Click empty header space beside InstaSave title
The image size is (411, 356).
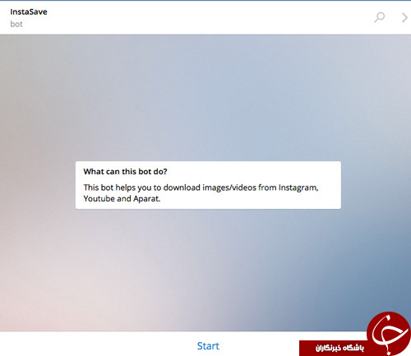(x=192, y=17)
